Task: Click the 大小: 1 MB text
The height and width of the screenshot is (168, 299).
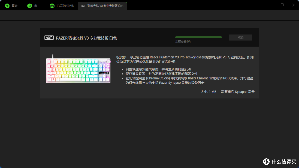Action: tap(208, 92)
